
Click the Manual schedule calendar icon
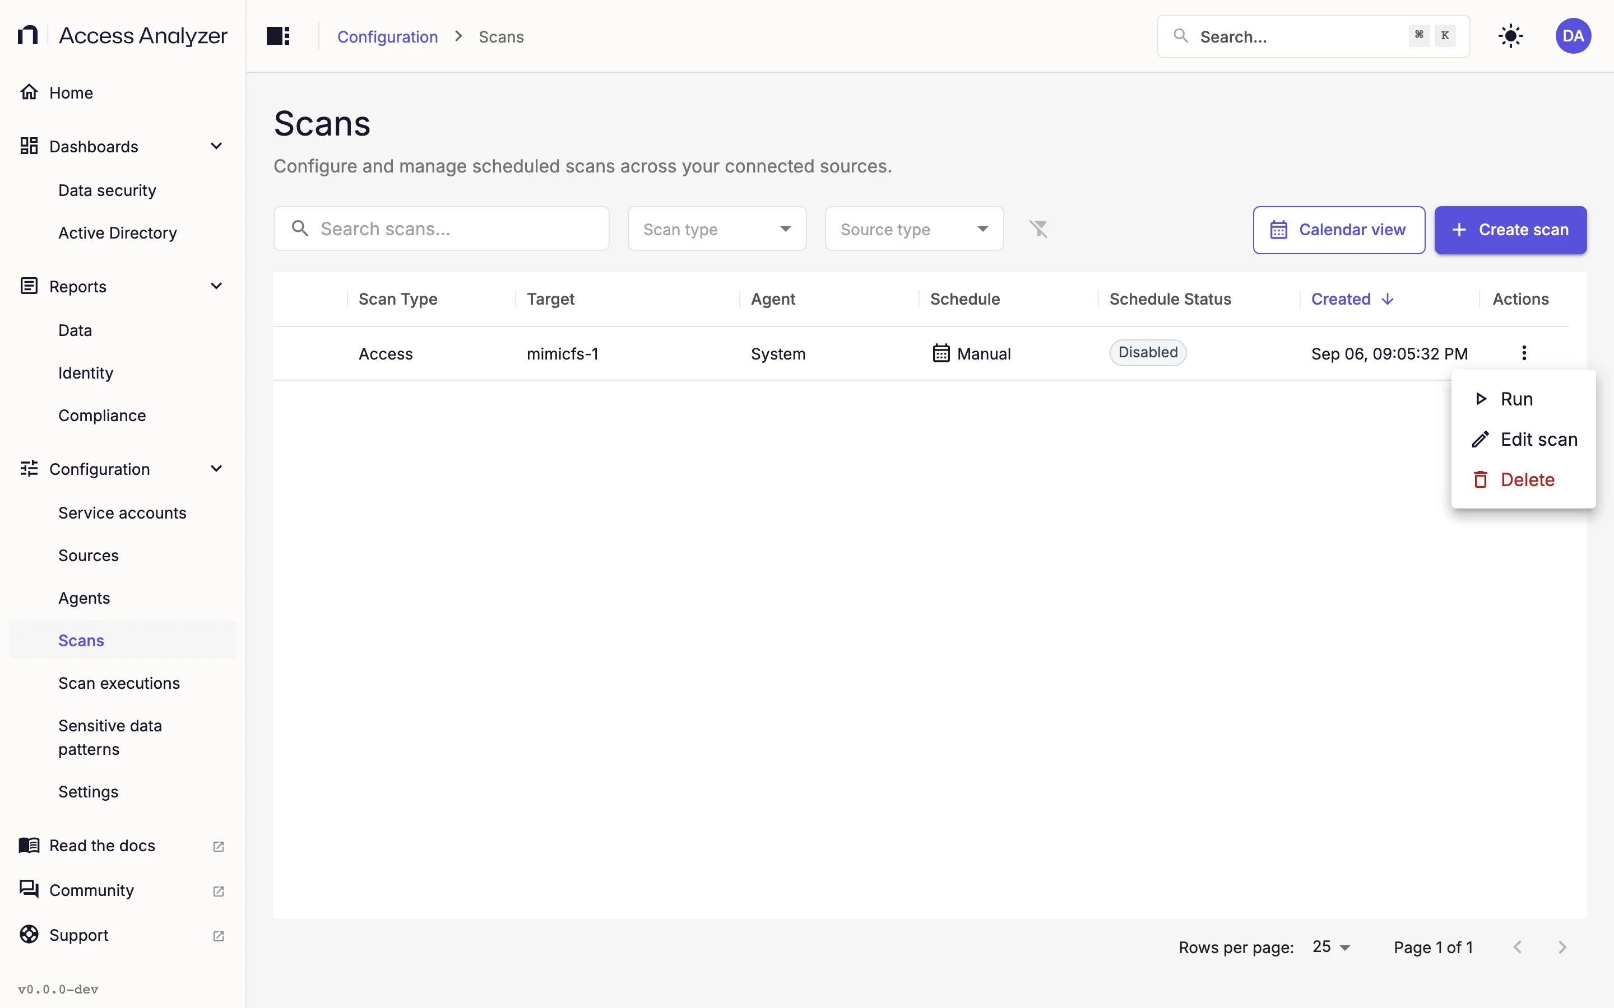(940, 353)
